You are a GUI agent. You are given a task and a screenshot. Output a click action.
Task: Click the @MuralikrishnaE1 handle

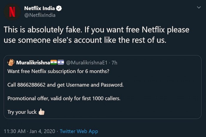point(87,63)
